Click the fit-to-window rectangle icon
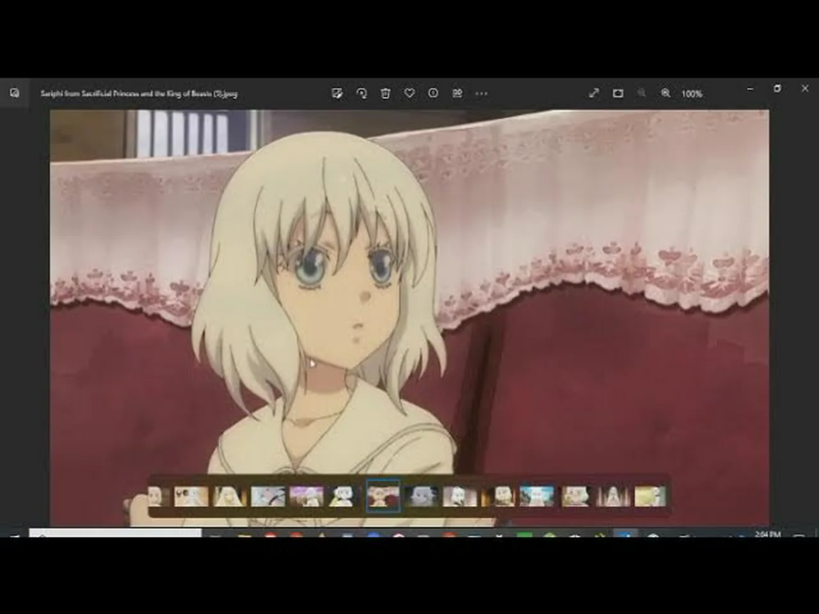Screen dimensions: 819x614 click(618, 93)
